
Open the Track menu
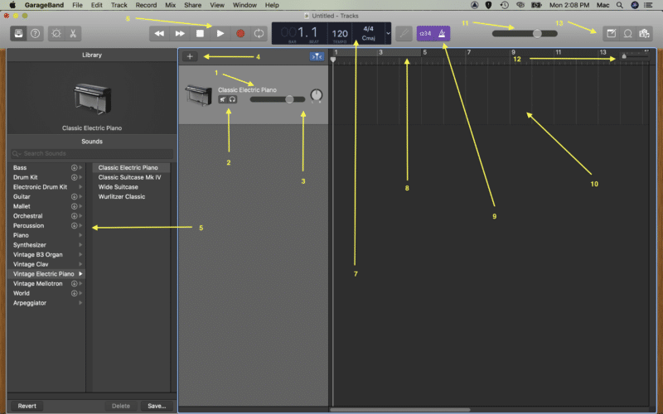[119, 5]
